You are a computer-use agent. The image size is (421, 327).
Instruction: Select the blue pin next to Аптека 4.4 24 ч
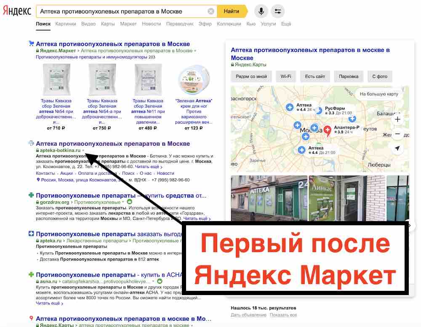[x=290, y=108]
